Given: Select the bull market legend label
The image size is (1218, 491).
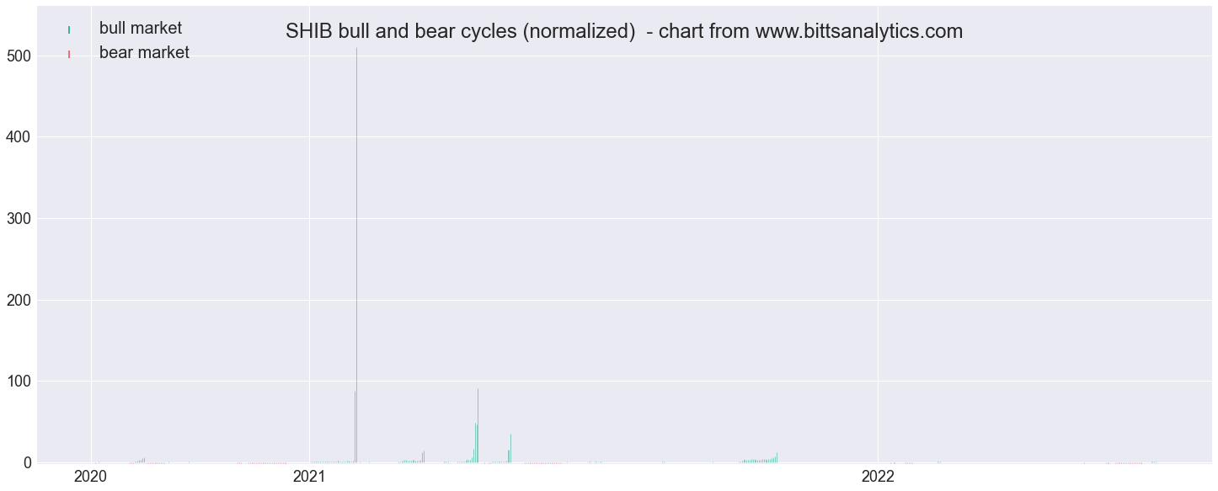Looking at the screenshot, I should point(140,28).
